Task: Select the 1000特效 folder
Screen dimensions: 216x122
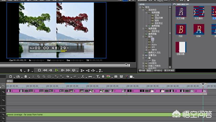Action: (x=152, y=63)
